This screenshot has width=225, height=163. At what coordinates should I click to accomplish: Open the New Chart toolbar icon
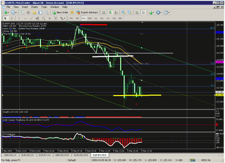pyautogui.click(x=5, y=13)
